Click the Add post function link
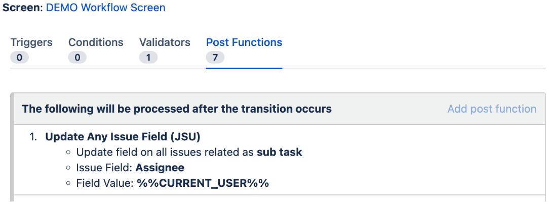 492,109
